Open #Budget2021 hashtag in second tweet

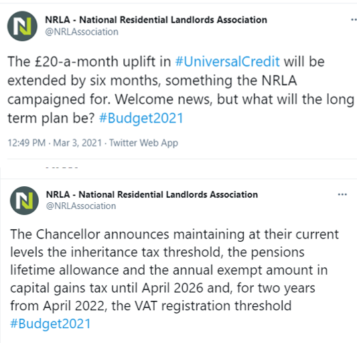(50, 324)
